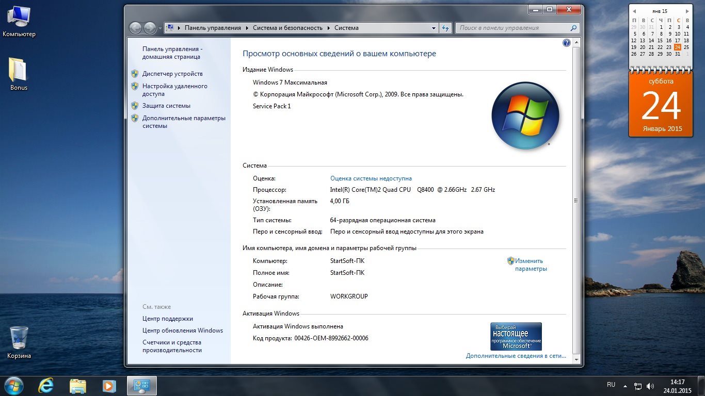Click Show desktop strip at taskbar end
Image resolution: width=705 pixels, height=396 pixels.
tap(701, 386)
